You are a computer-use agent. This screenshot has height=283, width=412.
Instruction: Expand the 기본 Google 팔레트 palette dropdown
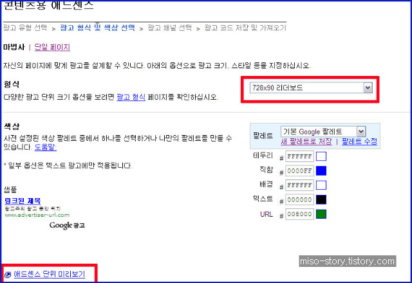pyautogui.click(x=323, y=131)
